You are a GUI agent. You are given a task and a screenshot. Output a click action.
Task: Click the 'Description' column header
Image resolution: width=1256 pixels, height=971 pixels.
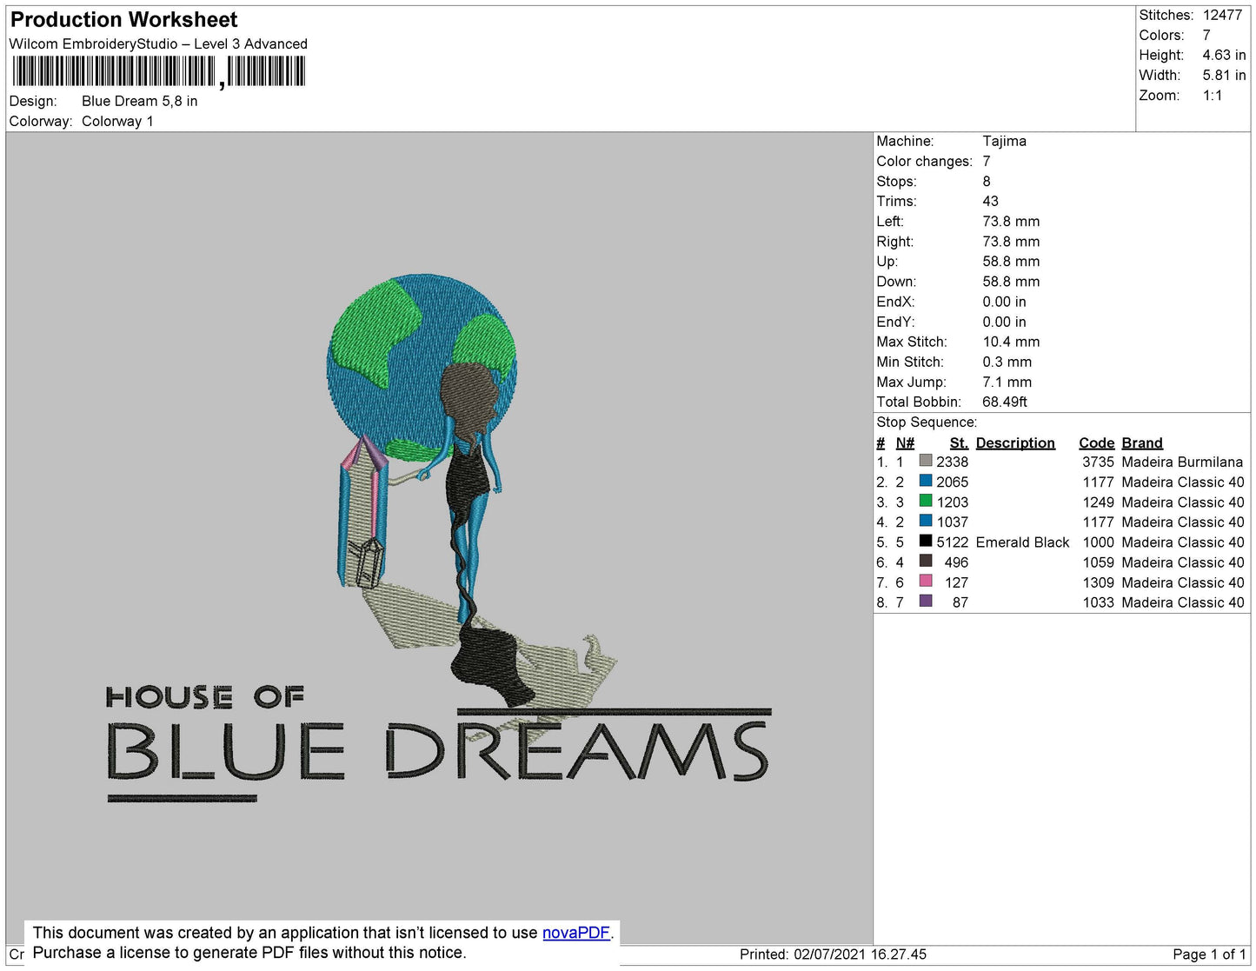[1015, 442]
